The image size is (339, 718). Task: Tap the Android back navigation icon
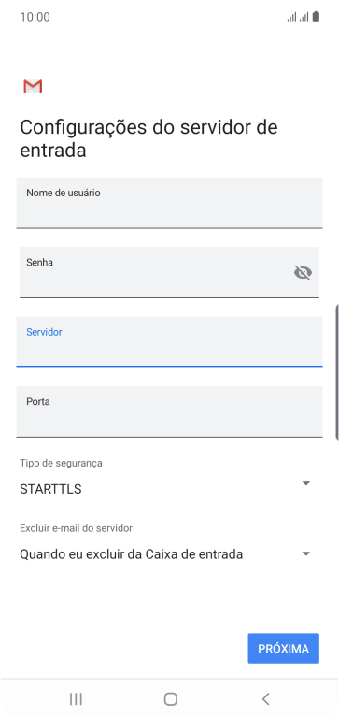[265, 698]
